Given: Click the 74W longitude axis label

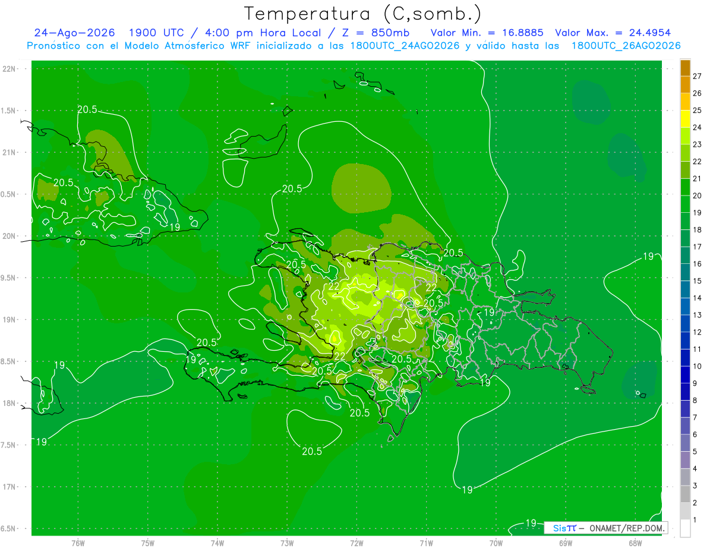Looking at the screenshot, I should (217, 543).
